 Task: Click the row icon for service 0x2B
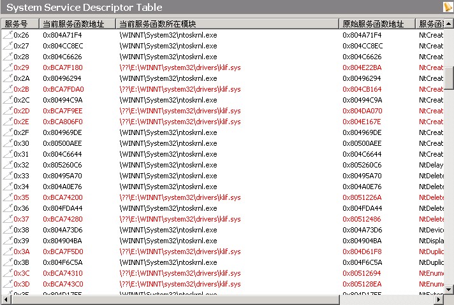tap(8, 89)
